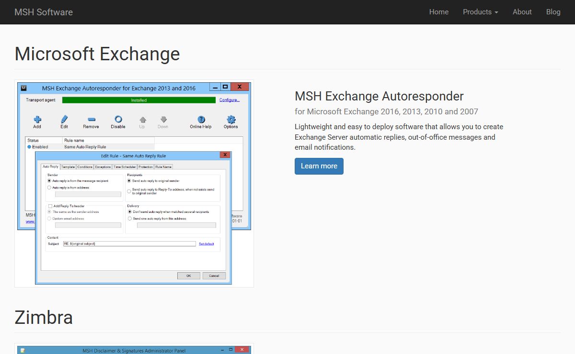Viewport: 575px width, 354px height.
Task: Click the Disable circle icon
Action: point(118,120)
